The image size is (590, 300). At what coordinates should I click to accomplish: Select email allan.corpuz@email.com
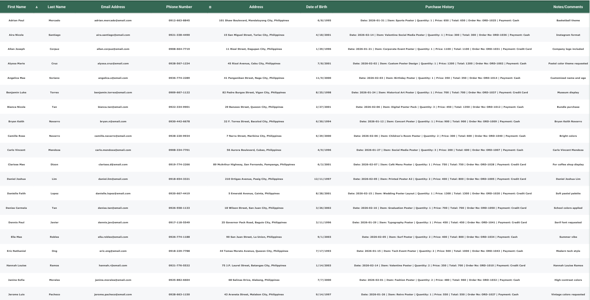coord(113,49)
